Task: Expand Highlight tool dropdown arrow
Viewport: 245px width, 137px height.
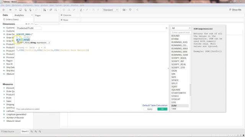Action: pyautogui.click(x=84, y=10)
